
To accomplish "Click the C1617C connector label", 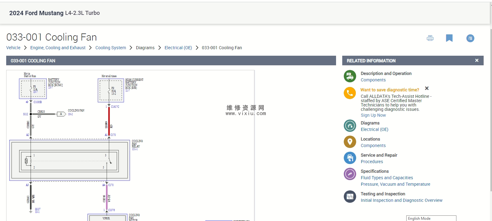I will coord(115,107).
